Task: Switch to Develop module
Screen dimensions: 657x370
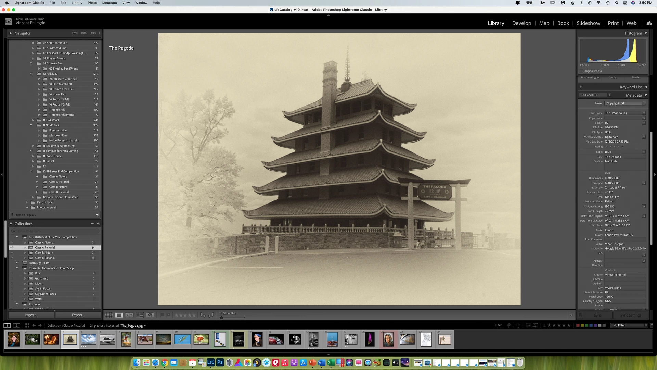Action: coord(521,23)
